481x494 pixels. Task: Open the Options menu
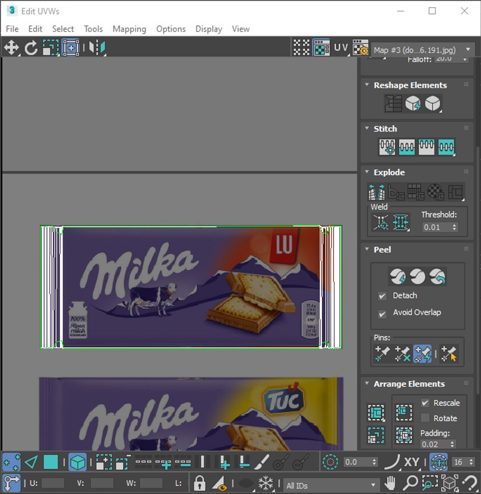click(x=171, y=29)
